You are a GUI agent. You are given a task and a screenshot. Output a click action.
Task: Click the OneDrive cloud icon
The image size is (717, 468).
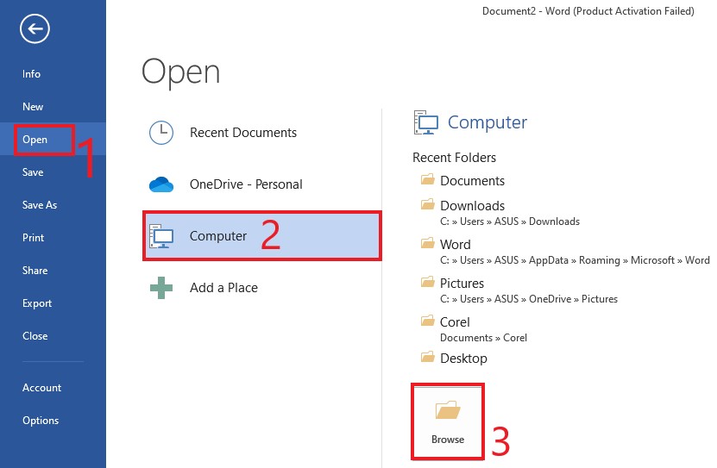pos(161,184)
